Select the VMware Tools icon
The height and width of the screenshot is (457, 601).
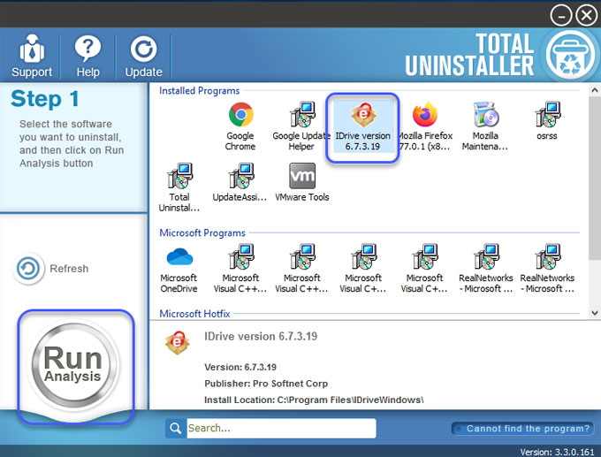302,182
